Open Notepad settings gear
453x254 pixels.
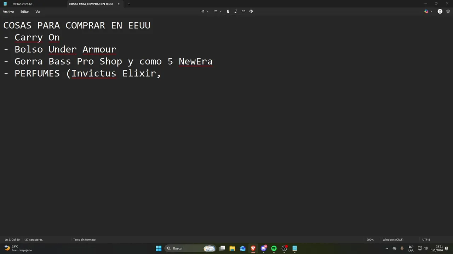click(448, 11)
